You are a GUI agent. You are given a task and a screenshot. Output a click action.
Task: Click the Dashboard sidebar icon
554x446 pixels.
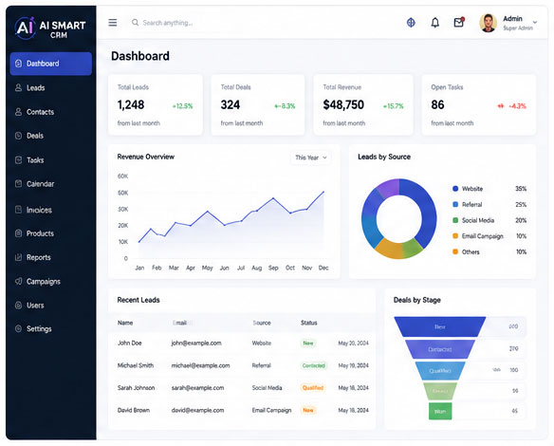[18, 64]
